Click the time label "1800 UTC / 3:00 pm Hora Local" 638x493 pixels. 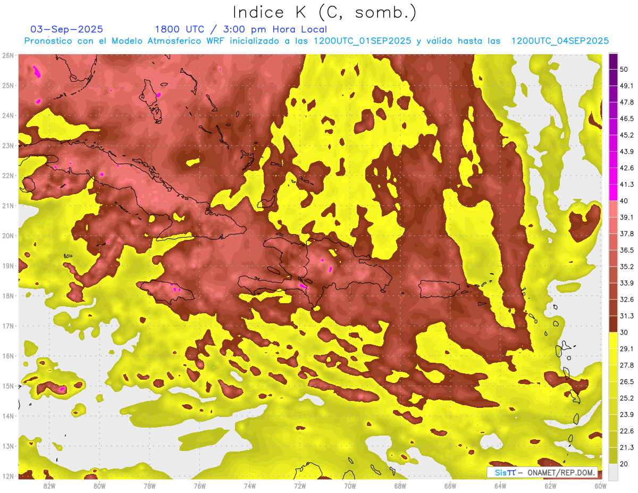(x=241, y=29)
